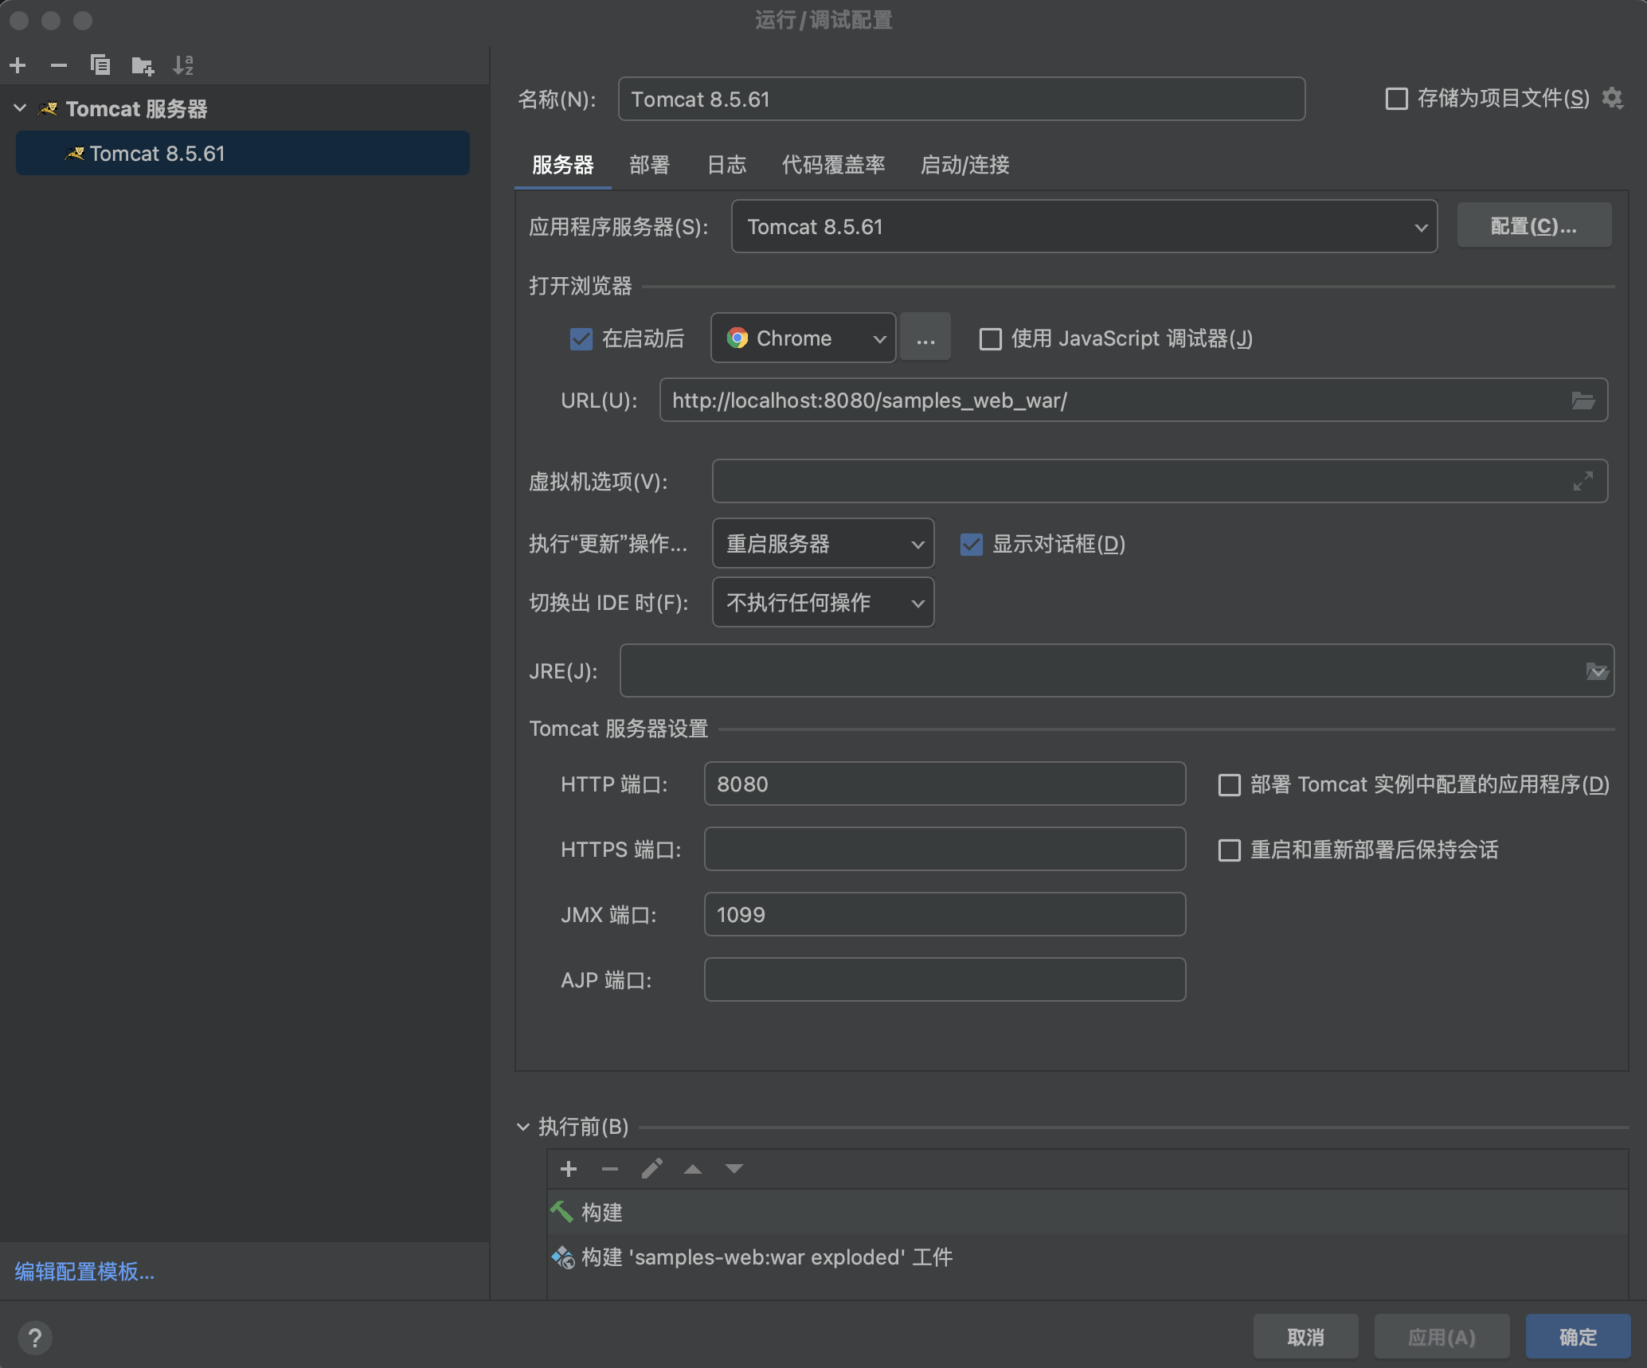The width and height of the screenshot is (1647, 1368).
Task: Click the browse folder icon in the URL field
Action: tap(1582, 401)
